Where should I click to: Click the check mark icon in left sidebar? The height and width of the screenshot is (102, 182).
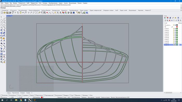click(4, 59)
